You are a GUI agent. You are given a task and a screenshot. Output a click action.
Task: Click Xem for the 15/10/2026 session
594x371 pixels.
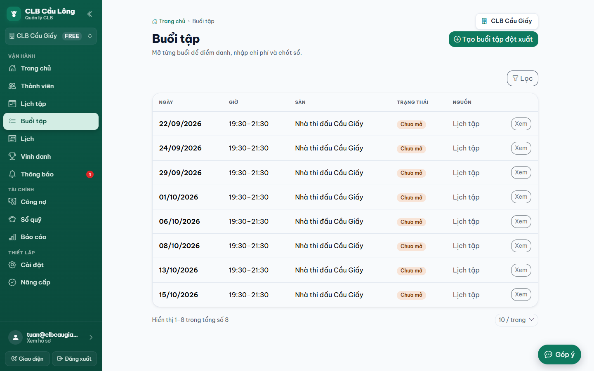click(521, 294)
